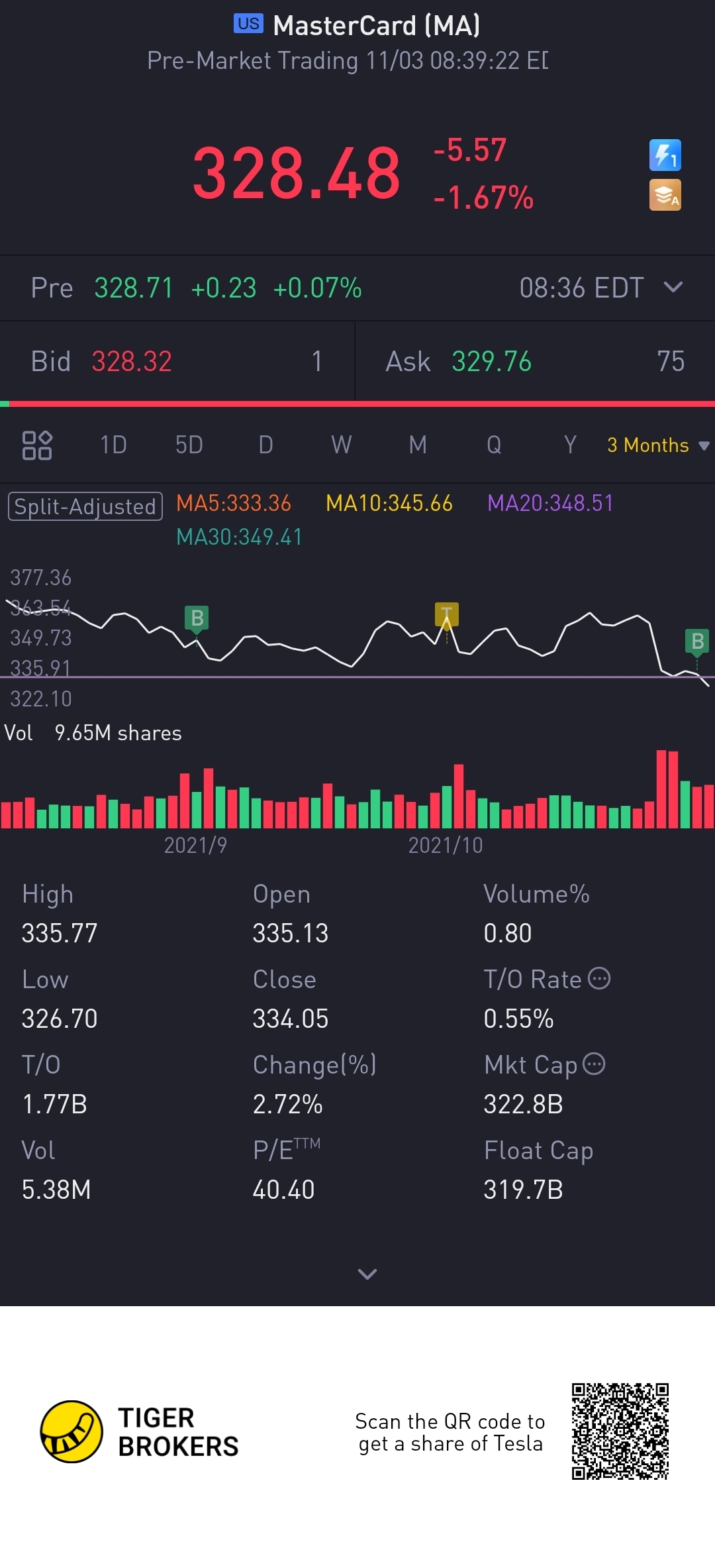The image size is (715, 1558).
Task: Tap the 2021/9 date axis label
Action: coord(195,845)
